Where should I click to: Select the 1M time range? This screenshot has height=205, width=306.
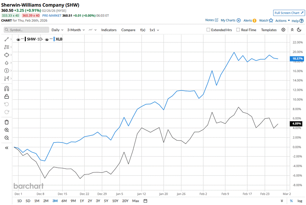pyautogui.click(x=37, y=201)
